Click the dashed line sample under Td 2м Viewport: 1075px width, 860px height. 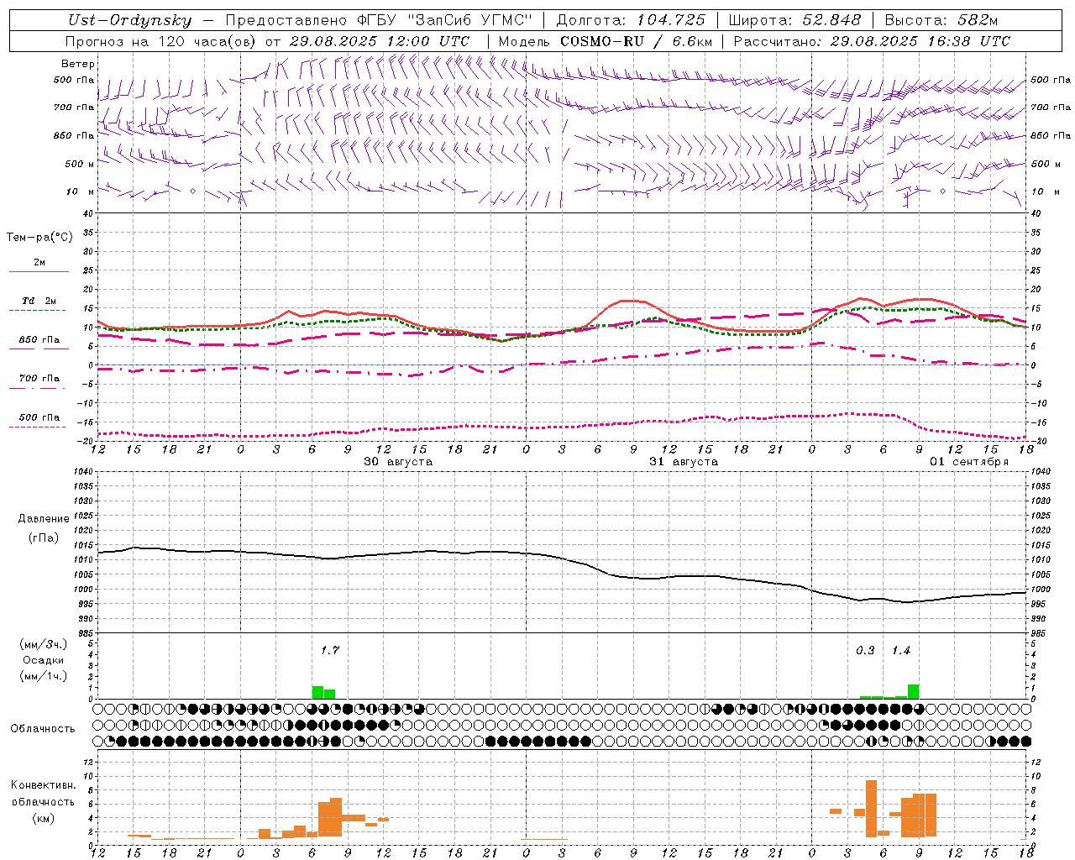tap(37, 311)
